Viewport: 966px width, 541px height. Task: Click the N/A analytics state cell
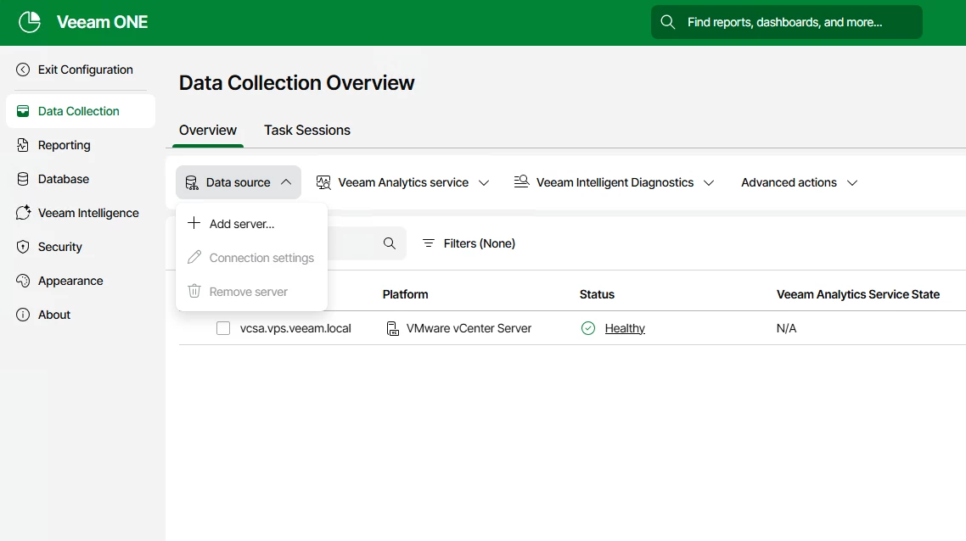(787, 329)
